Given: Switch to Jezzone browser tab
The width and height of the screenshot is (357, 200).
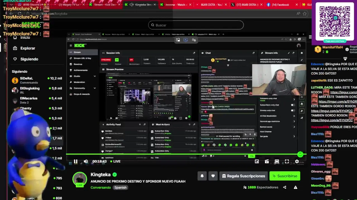Looking at the screenshot, I should click(x=176, y=5).
